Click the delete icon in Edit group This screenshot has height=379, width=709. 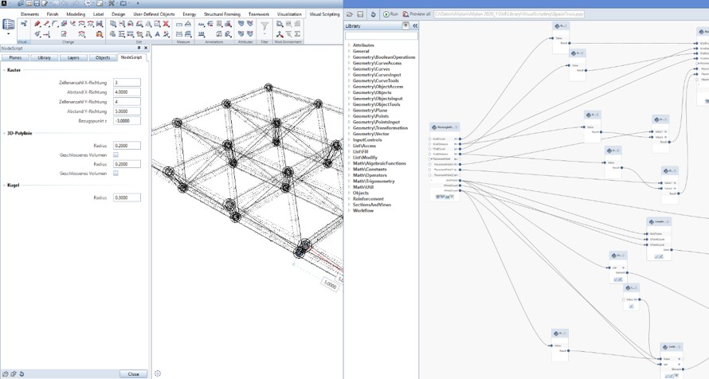[x=166, y=25]
